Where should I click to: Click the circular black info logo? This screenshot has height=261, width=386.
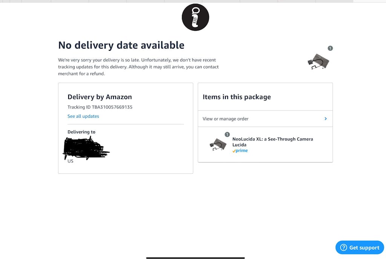pyautogui.click(x=195, y=17)
